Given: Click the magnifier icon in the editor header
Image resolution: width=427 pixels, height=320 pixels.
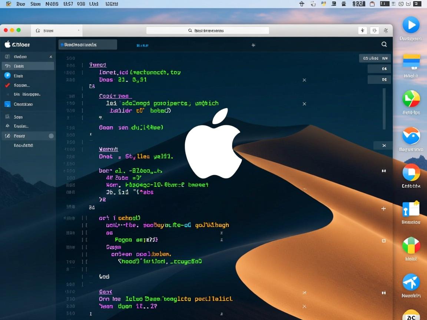Looking at the screenshot, I should [384, 44].
